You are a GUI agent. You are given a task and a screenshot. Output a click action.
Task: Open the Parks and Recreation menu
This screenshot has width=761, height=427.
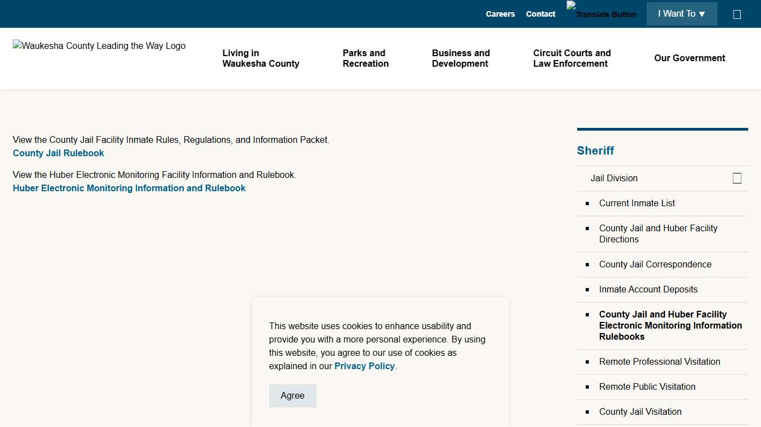pos(365,58)
